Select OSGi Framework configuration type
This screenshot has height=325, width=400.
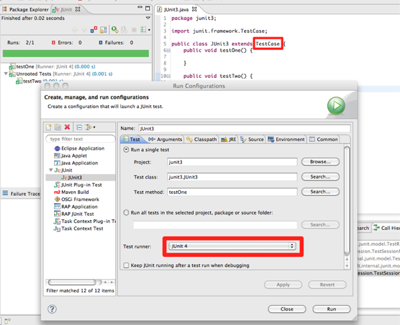pos(77,199)
